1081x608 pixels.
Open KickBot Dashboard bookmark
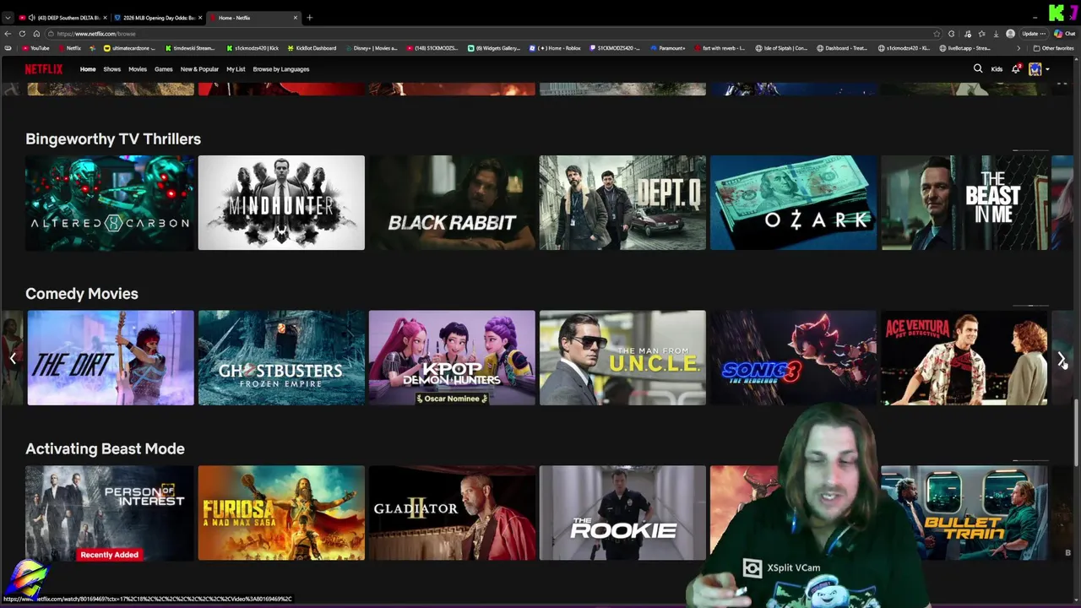[x=312, y=48]
